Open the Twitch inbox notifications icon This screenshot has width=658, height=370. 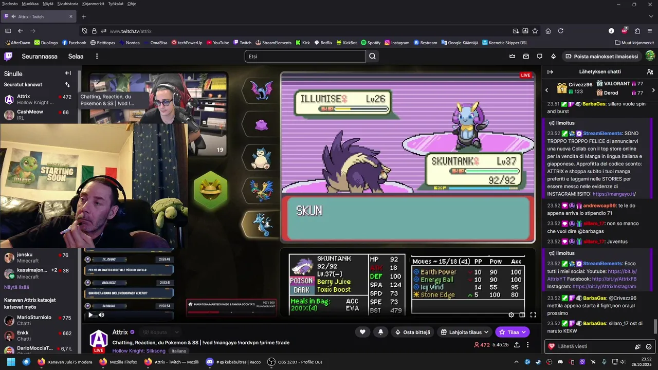coord(526,56)
